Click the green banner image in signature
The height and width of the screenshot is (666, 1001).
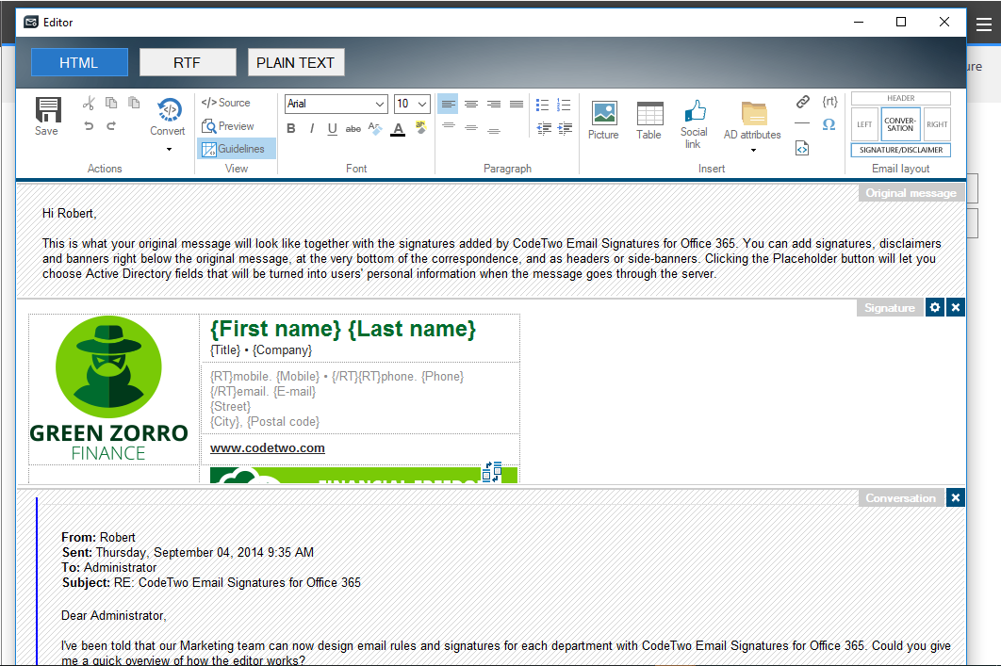(363, 476)
